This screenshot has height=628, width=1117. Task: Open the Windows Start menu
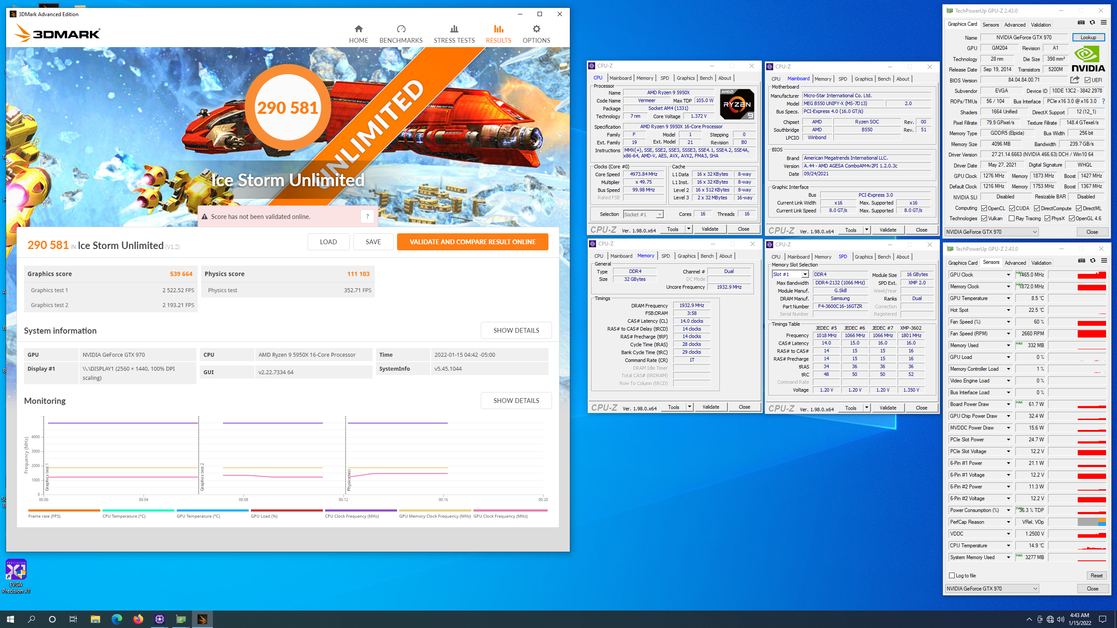[10, 619]
